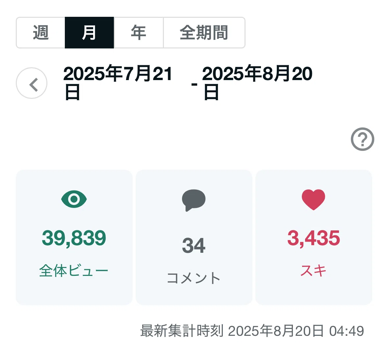Click the end date 2025年8月20日
Viewport: 388px width, 349px height.
(257, 82)
